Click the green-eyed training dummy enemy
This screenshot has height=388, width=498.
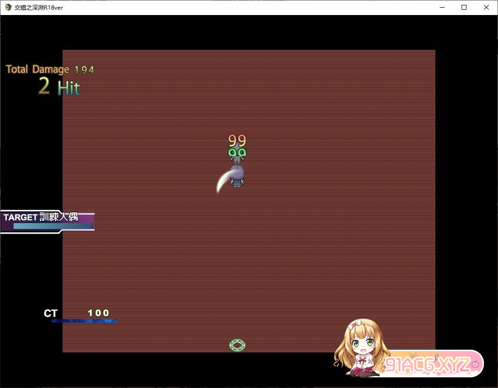tap(237, 155)
